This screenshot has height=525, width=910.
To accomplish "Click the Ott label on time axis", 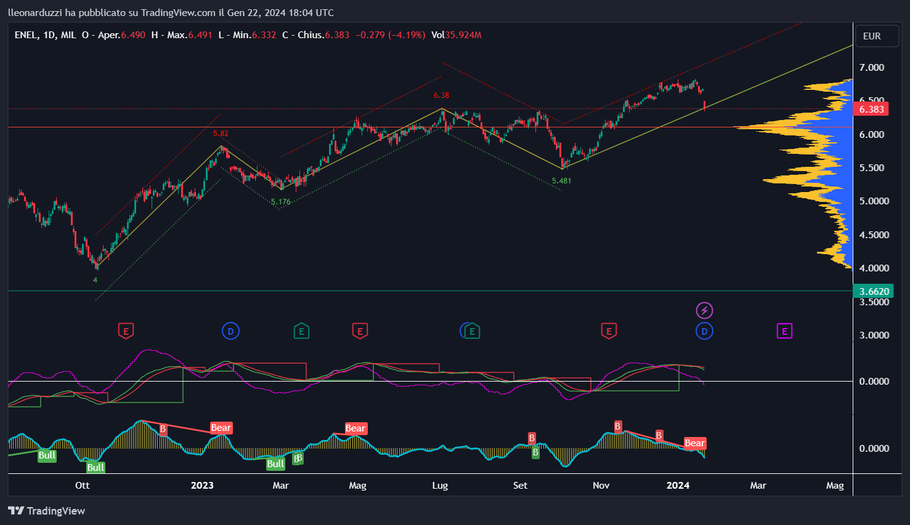I will point(83,486).
